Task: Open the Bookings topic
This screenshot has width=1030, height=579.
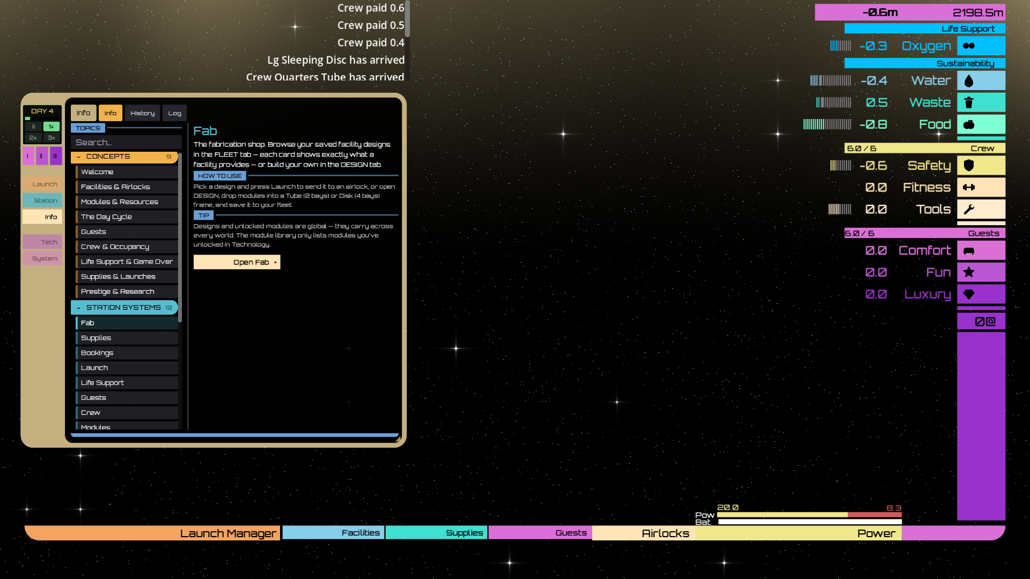Action: coord(127,353)
